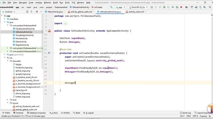Click the CRLF line separator in status bar
Image resolution: width=213 pixels, height=119 pixels.
coord(189,116)
